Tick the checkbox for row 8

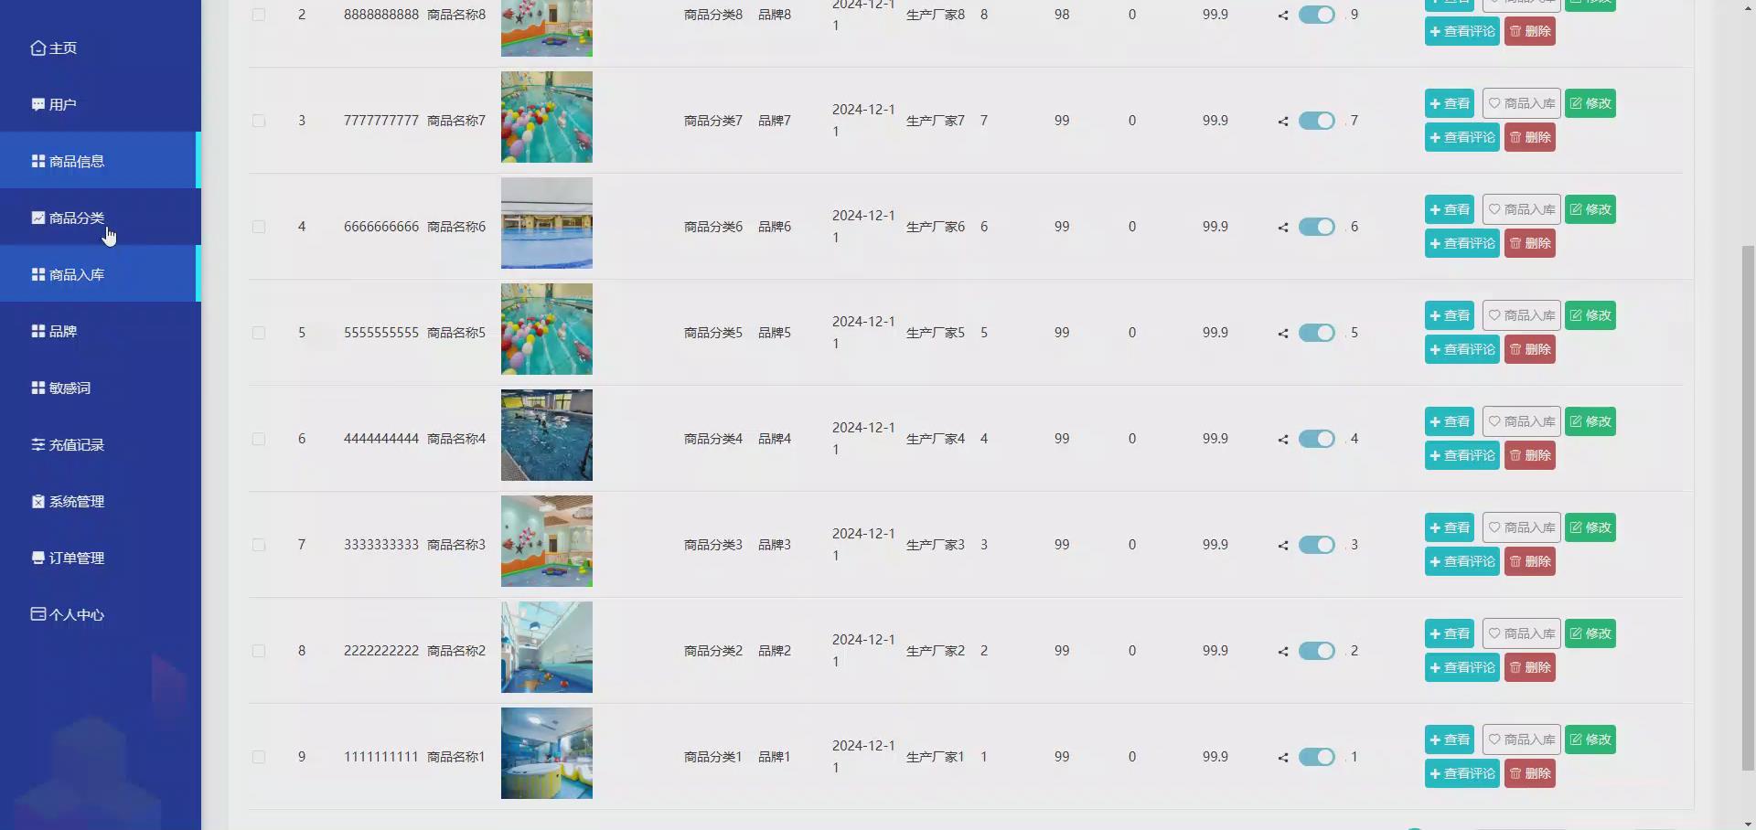pos(259,651)
